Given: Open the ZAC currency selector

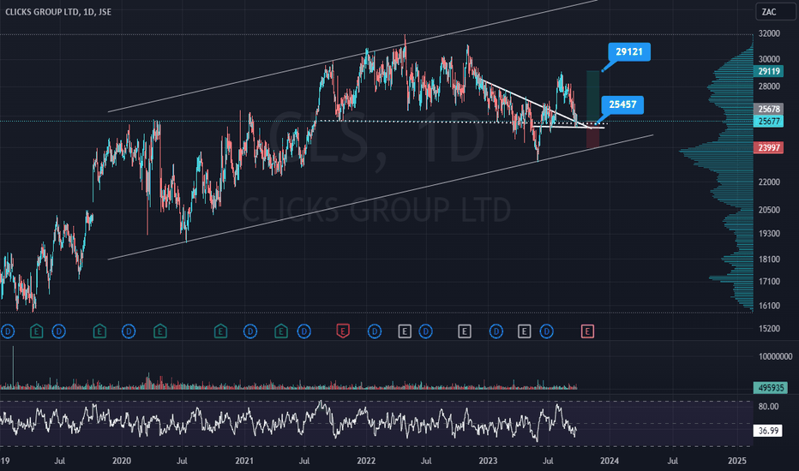Looking at the screenshot, I should 775,12.
